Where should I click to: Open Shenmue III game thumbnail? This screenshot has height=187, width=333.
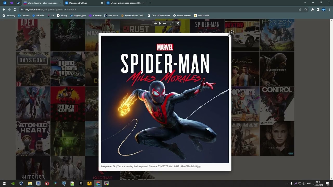pyautogui.click(x=245, y=69)
